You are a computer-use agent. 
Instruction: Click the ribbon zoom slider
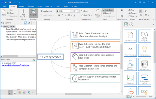coord(109,16)
